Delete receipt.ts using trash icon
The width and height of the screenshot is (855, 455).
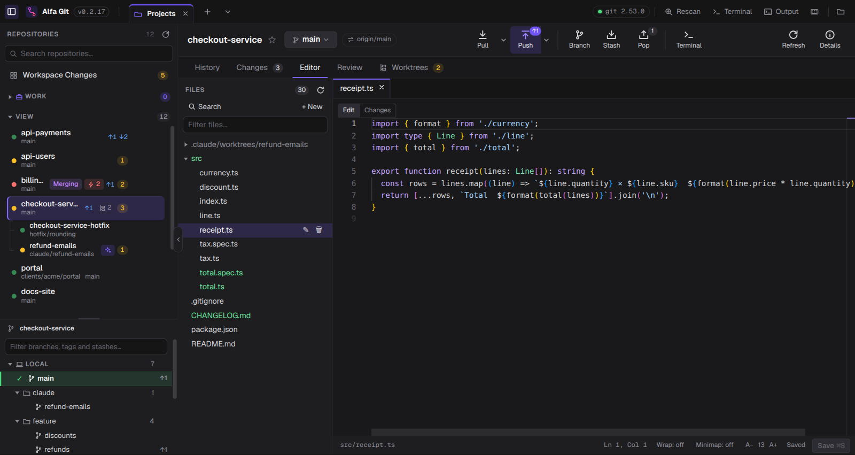coord(319,230)
